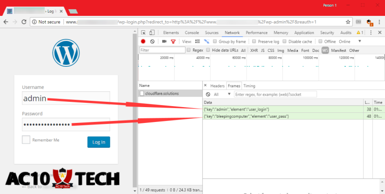This screenshot has height=194, width=385.
Task: Switch to the Console tab
Action: click(192, 33)
